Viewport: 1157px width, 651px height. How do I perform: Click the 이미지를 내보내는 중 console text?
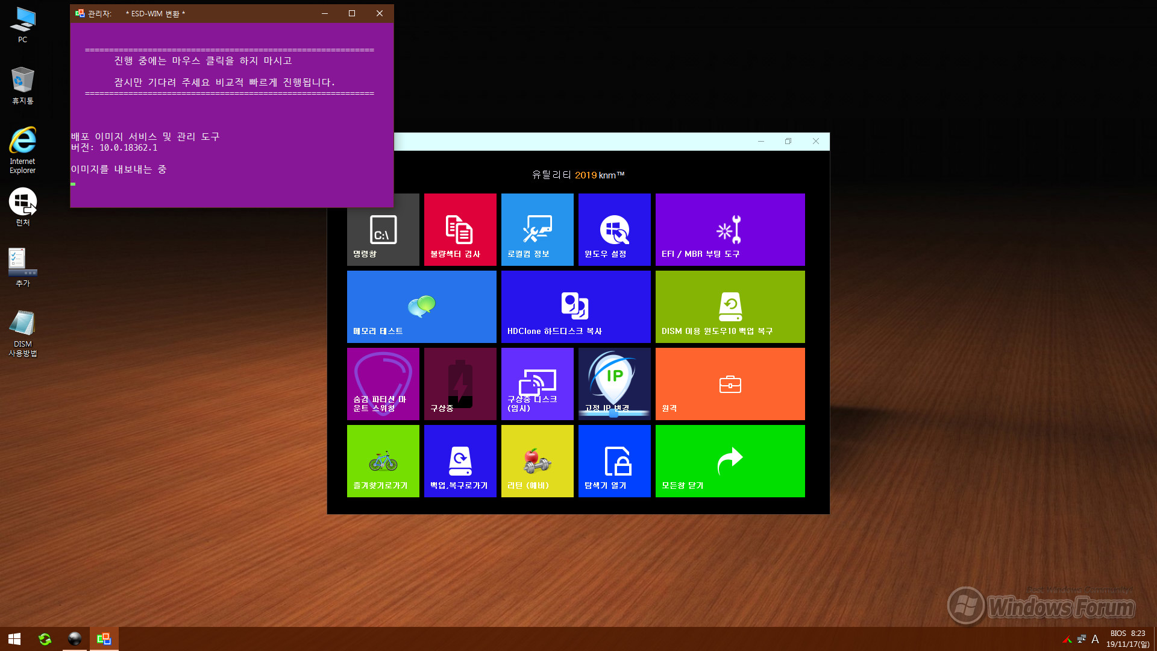coord(119,169)
